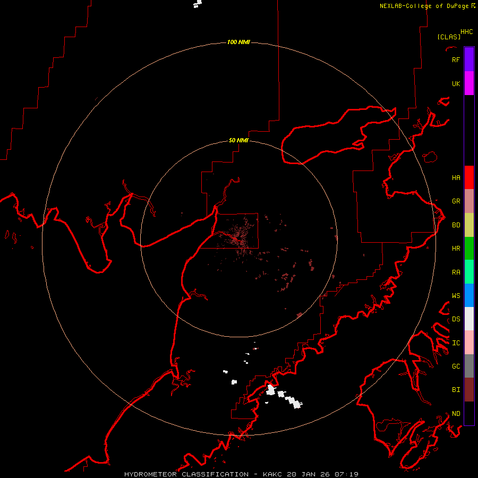Click the HA legend label
This screenshot has width=478, height=478.
(456, 177)
